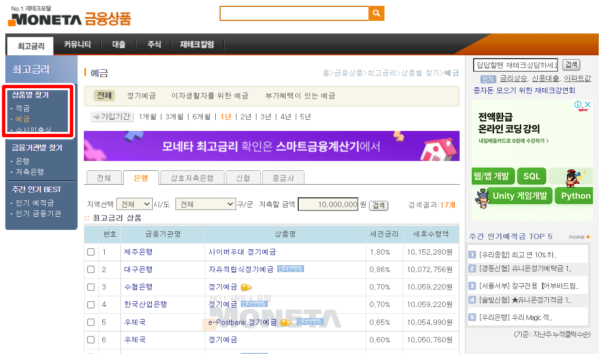This screenshot has width=607, height=354.
Task: Click the coin icon beside 수협은행 정기예금
Action: point(246,287)
